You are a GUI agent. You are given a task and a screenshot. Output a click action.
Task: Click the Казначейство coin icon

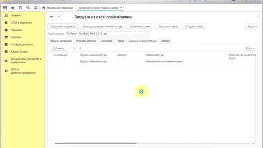coord(6,51)
